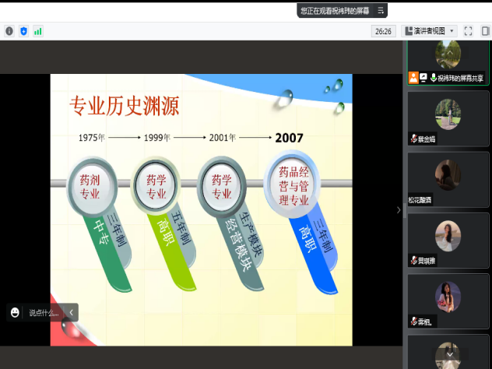Collapse the chat input bar with arrow
The image size is (492, 369).
pyautogui.click(x=71, y=312)
